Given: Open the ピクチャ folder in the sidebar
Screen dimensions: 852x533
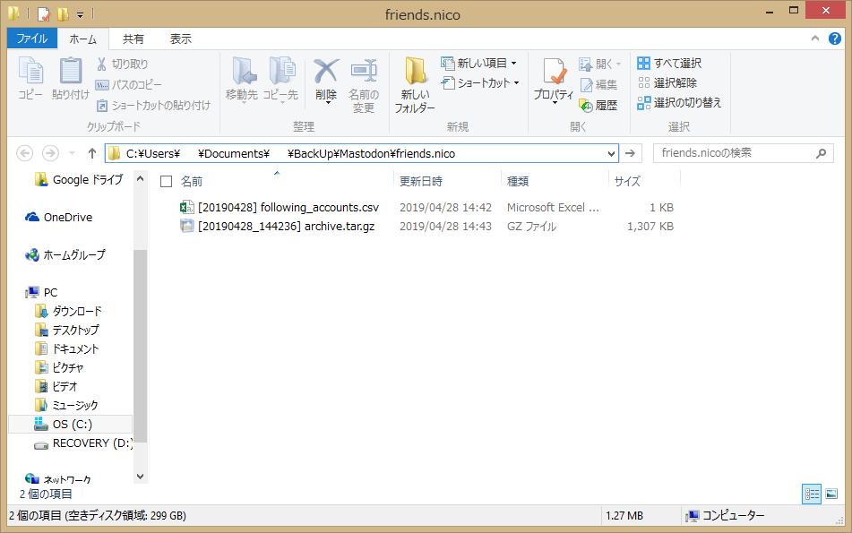Looking at the screenshot, I should 59,368.
